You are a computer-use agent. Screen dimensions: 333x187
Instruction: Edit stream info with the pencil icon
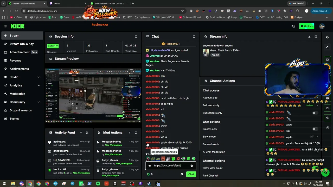click(309, 37)
